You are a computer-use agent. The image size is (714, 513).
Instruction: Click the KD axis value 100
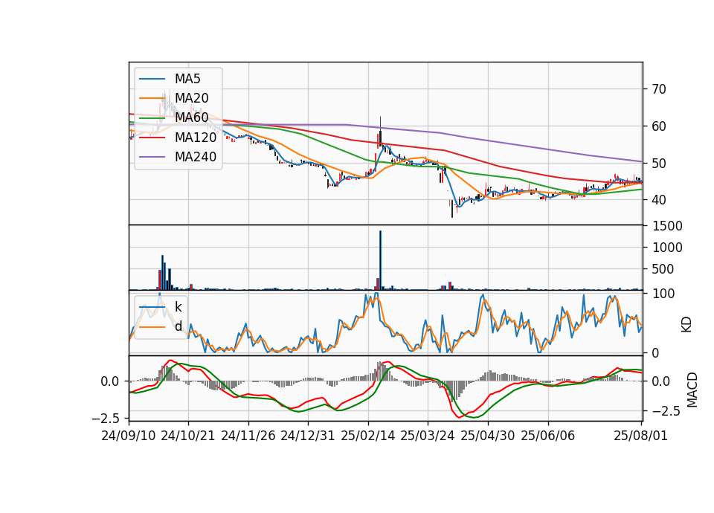click(x=663, y=294)
